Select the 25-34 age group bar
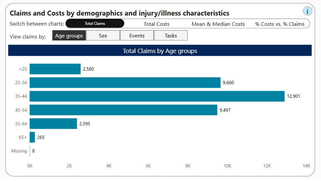This screenshot has height=181, width=321. (125, 83)
